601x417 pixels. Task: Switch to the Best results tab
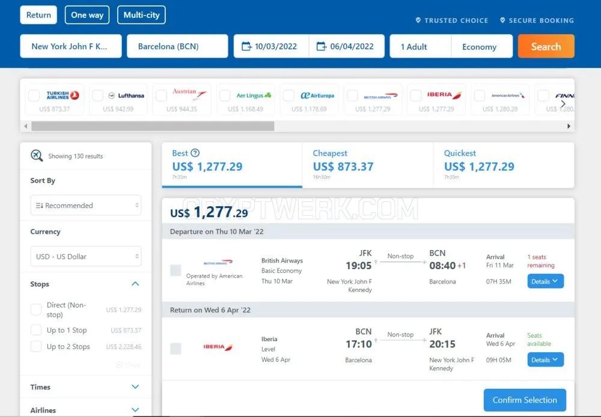click(232, 165)
